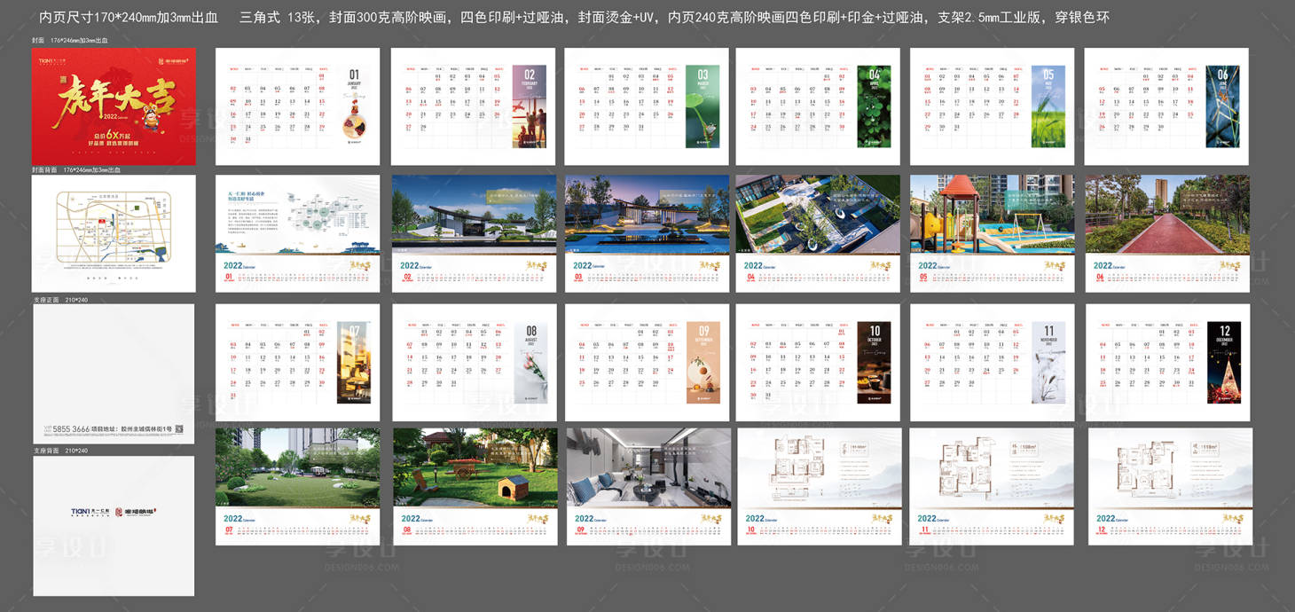Select the red cover page thumbnail
Screen dimensions: 1295x612
(114, 106)
